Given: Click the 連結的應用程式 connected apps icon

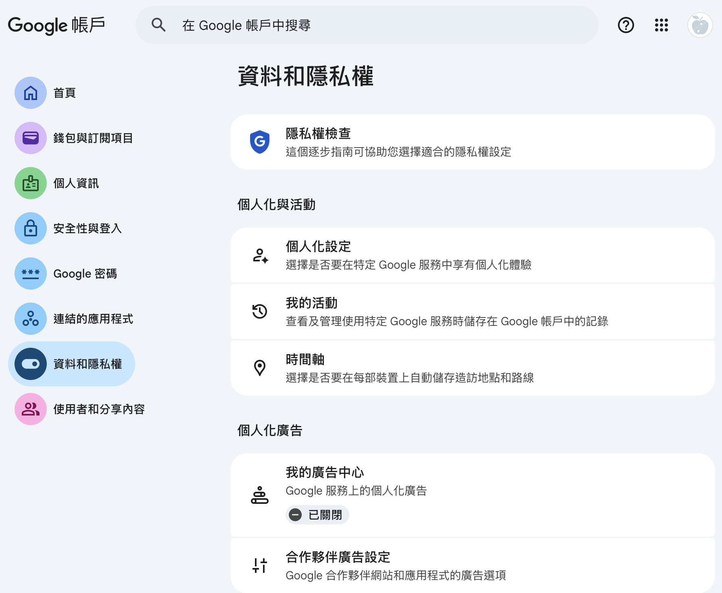Looking at the screenshot, I should pos(31,319).
